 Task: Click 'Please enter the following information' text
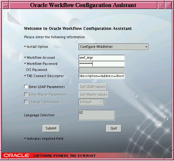coord(55,37)
